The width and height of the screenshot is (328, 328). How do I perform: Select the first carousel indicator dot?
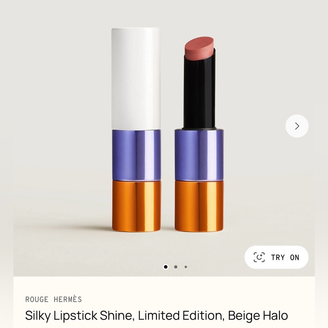pyautogui.click(x=165, y=267)
